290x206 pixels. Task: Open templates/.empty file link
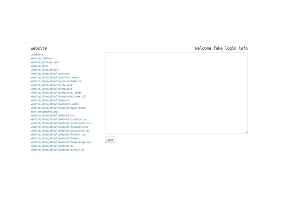coord(56,93)
